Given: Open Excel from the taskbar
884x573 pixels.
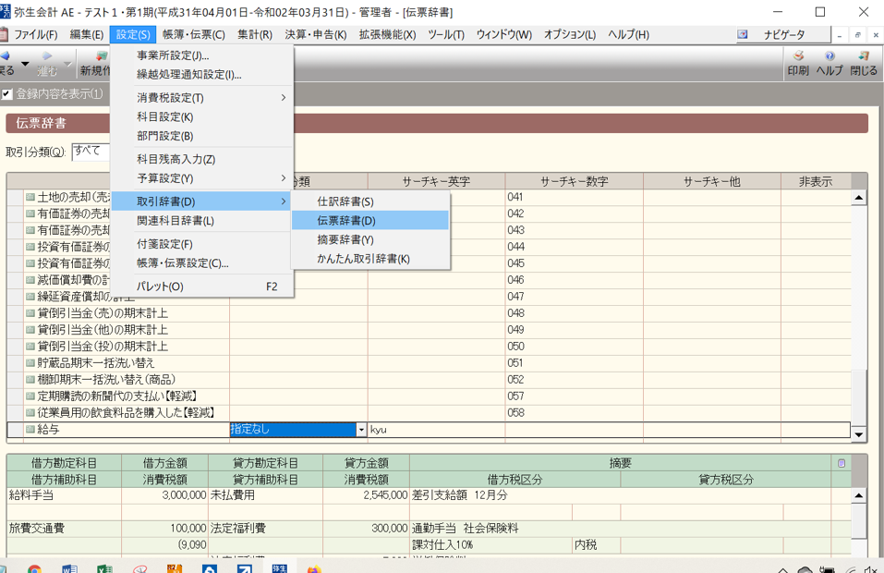Looking at the screenshot, I should [x=104, y=567].
